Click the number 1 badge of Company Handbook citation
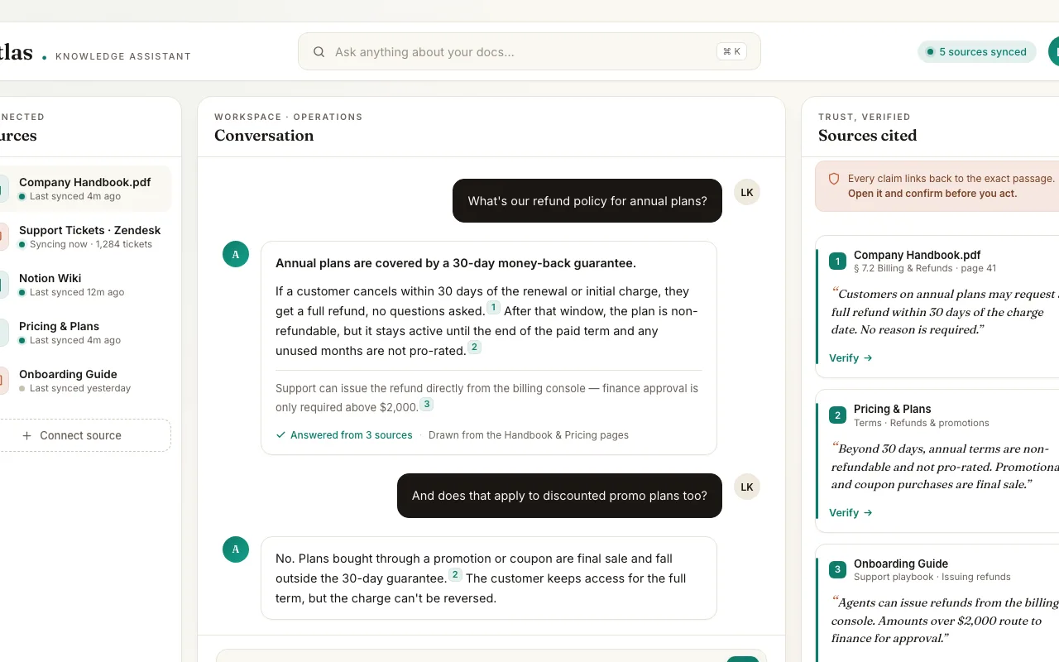 837,261
